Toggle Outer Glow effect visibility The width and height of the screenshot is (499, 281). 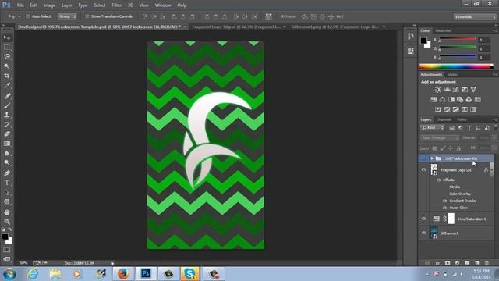point(445,208)
